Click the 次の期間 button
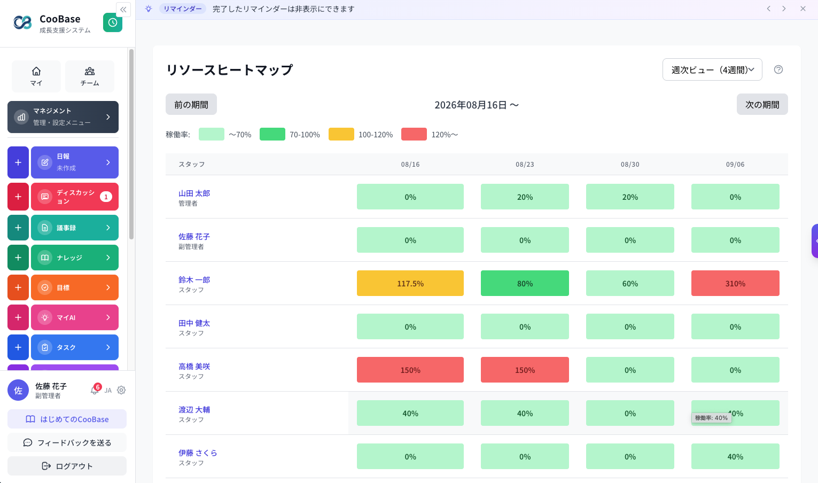Screen dimensions: 818x483 point(762,104)
